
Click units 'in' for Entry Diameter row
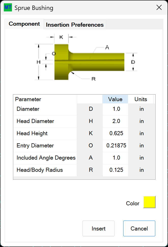click(x=142, y=146)
